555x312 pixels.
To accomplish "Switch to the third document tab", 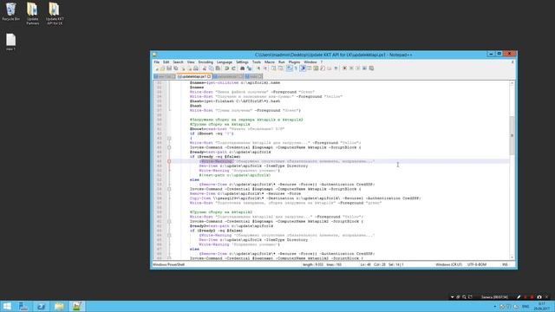I will [x=228, y=76].
